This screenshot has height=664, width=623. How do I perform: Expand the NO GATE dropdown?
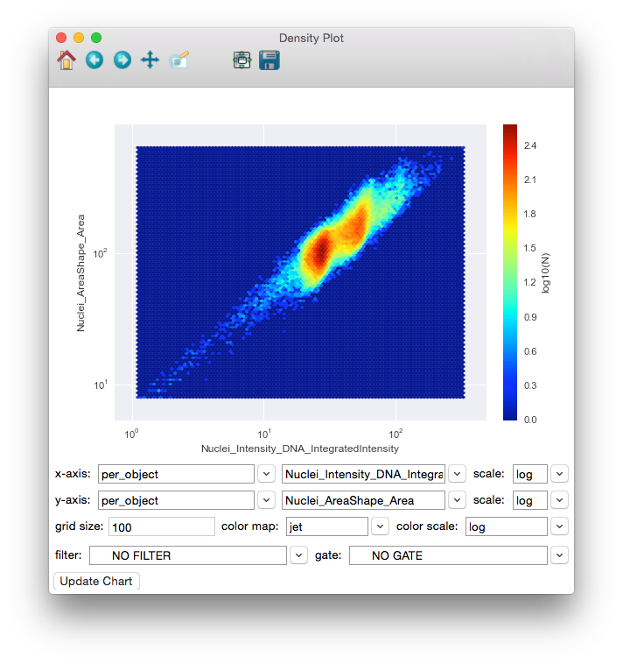559,555
